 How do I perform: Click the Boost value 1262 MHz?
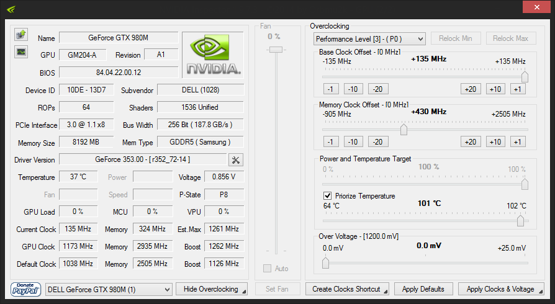(224, 246)
